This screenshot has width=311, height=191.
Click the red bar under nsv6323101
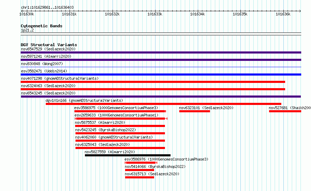coord(195,111)
